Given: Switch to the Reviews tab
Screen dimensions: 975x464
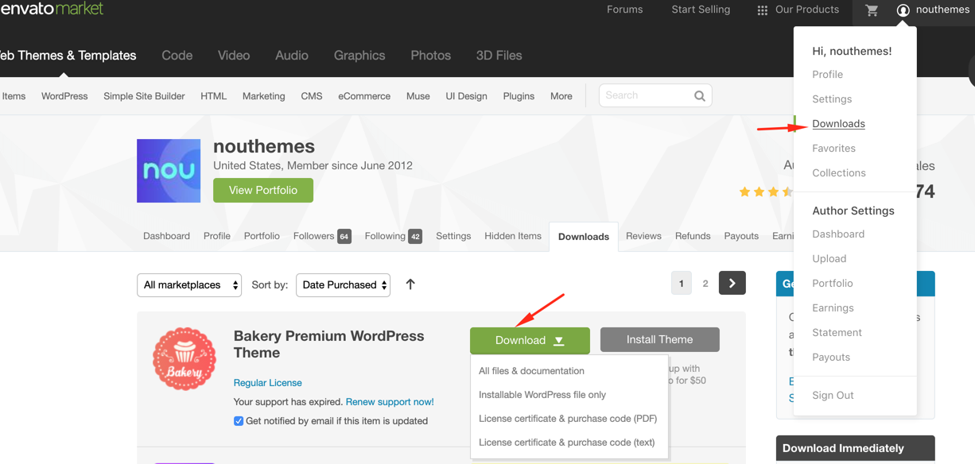Looking at the screenshot, I should point(643,236).
